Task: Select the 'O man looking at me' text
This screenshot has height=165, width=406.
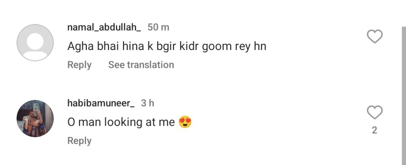Action: pos(121,123)
